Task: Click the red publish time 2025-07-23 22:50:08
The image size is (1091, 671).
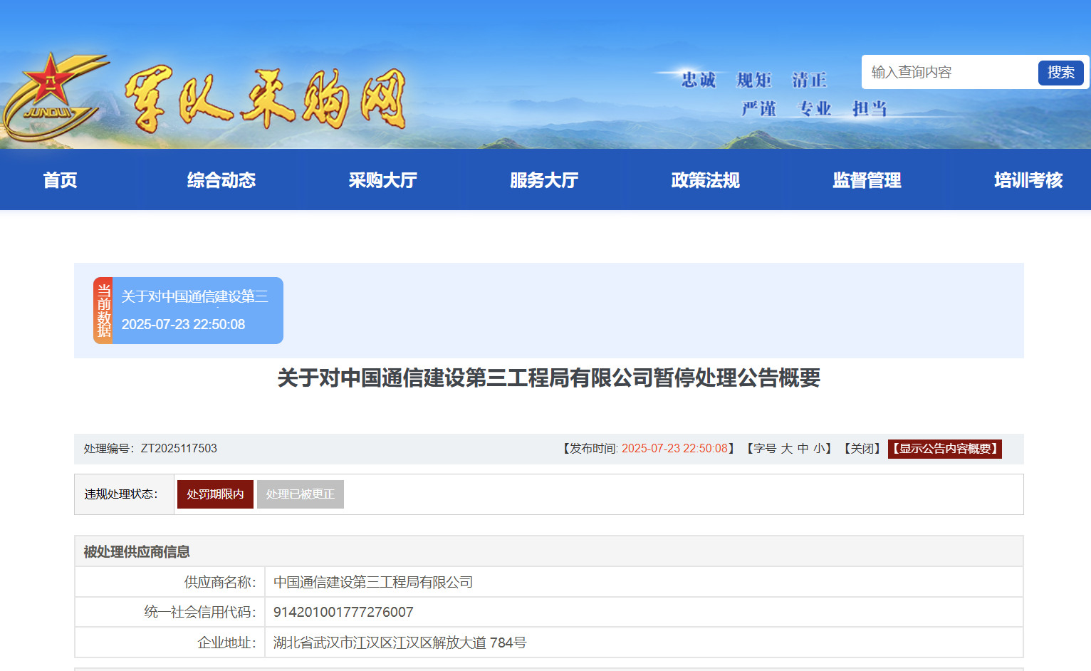Action: tap(675, 449)
